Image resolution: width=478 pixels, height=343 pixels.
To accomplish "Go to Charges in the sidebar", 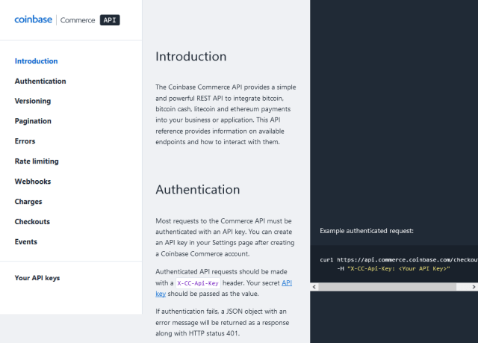I will coord(28,202).
